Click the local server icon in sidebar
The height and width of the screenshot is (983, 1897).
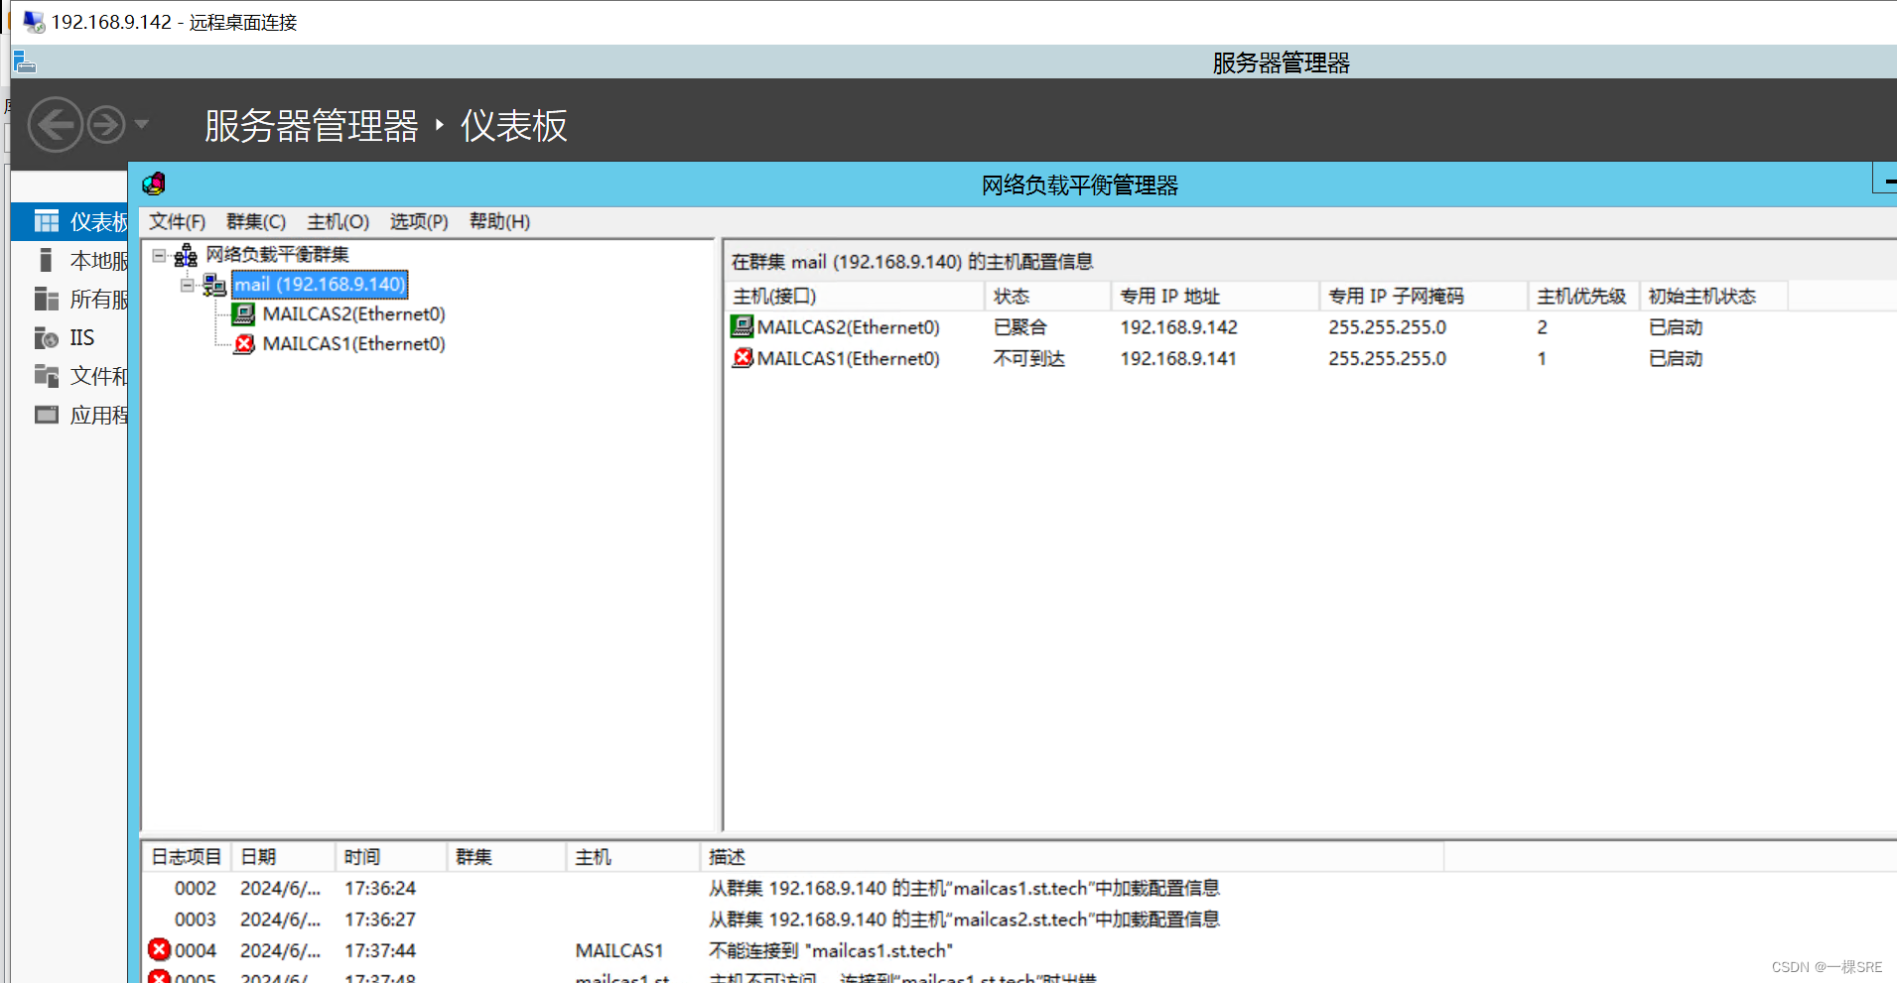click(x=46, y=260)
